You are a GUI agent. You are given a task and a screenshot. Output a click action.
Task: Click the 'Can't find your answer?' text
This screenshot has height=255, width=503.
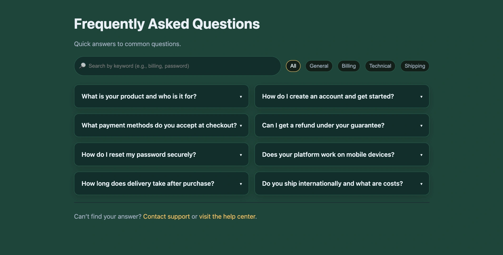[108, 217]
